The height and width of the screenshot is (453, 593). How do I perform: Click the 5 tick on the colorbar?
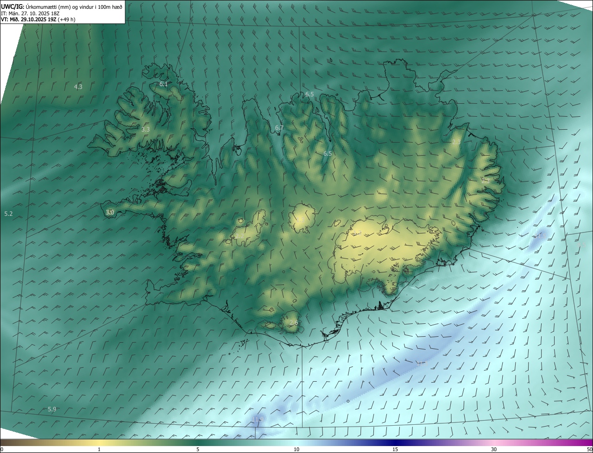[x=198, y=449]
